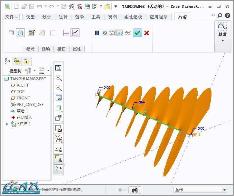Click the Refit zoom icon
Image resolution: width=234 pixels, height=196 pixels.
coord(59,68)
